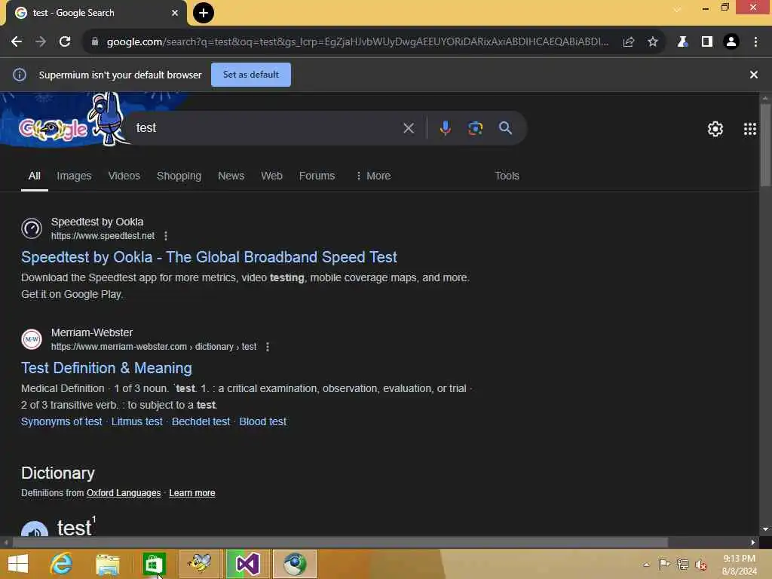Clear the search box text
772x579 pixels.
point(408,128)
